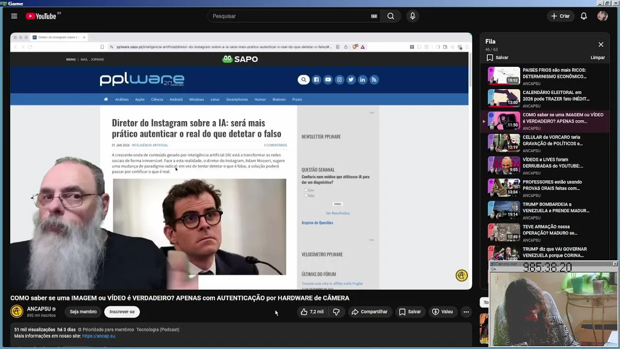The image size is (620, 349).
Task: Click the Fila queue heading
Action: [x=490, y=42]
